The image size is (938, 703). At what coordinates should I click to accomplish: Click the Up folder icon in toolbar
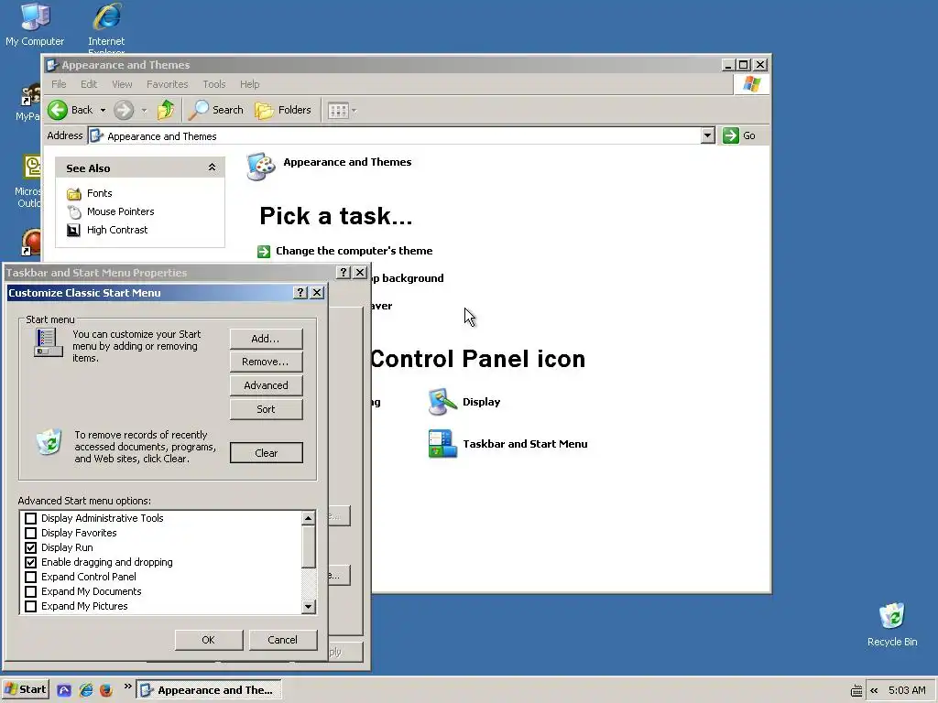point(166,110)
